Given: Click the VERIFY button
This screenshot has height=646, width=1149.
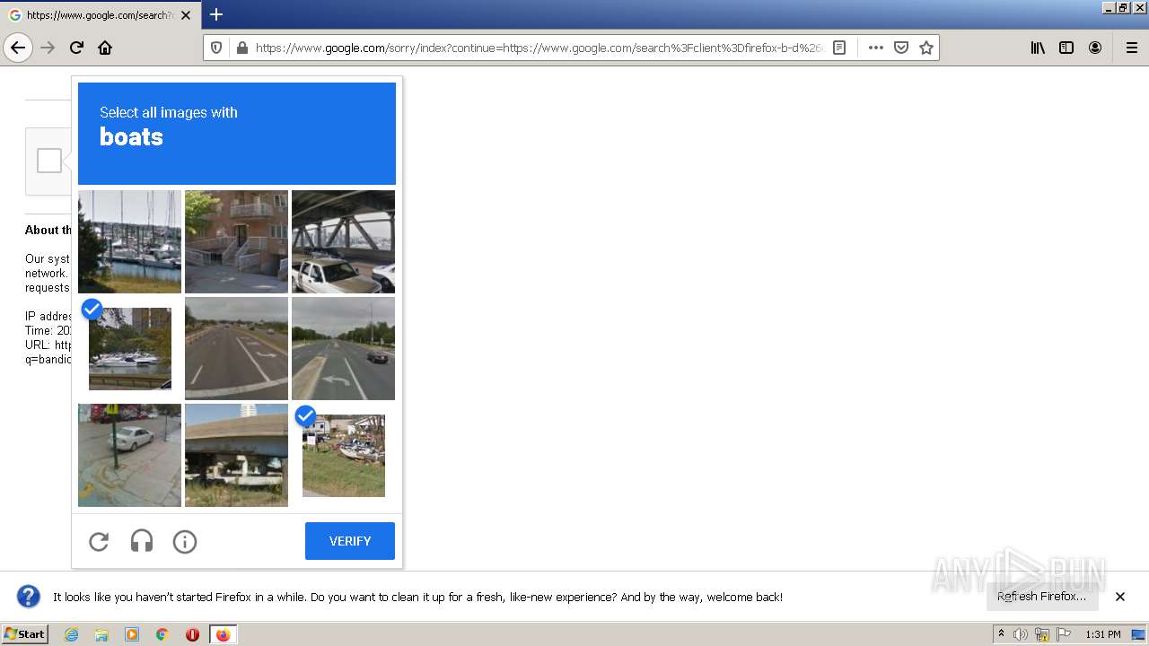Looking at the screenshot, I should (x=350, y=541).
